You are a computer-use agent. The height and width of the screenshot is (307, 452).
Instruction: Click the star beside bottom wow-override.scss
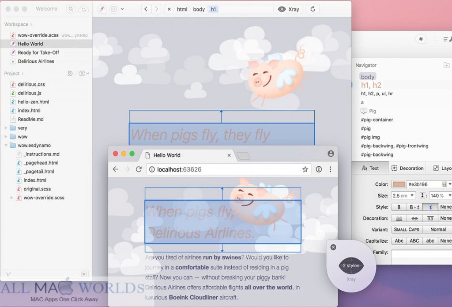(x=11, y=198)
